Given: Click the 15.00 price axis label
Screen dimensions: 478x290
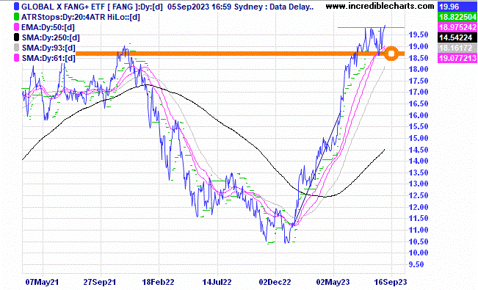Looking at the screenshot, I should click(419, 138).
